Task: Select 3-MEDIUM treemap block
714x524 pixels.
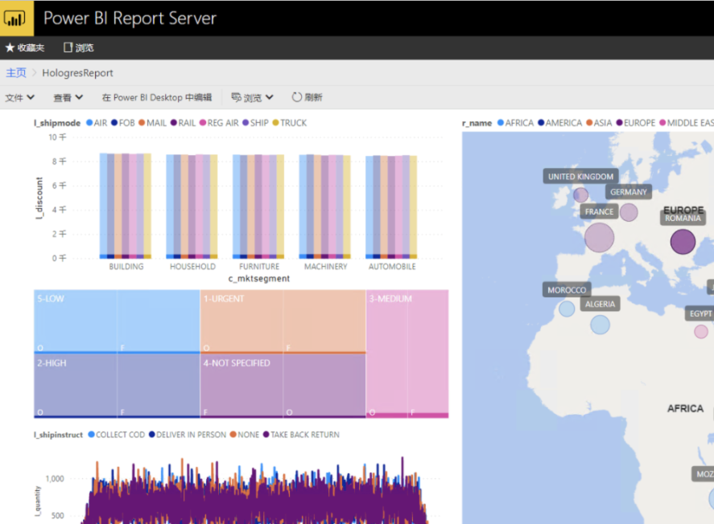Action: tap(407, 354)
